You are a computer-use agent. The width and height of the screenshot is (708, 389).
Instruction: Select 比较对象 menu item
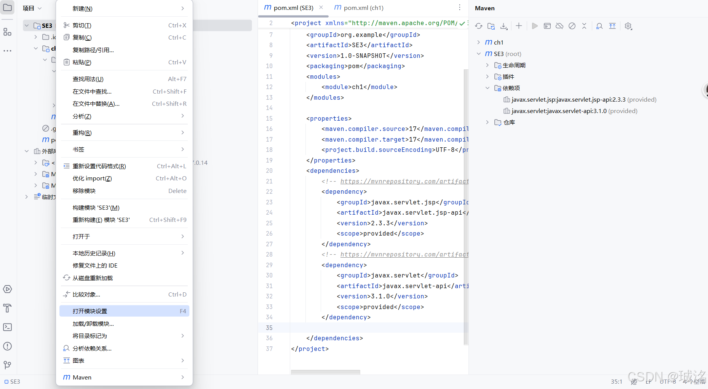124,294
